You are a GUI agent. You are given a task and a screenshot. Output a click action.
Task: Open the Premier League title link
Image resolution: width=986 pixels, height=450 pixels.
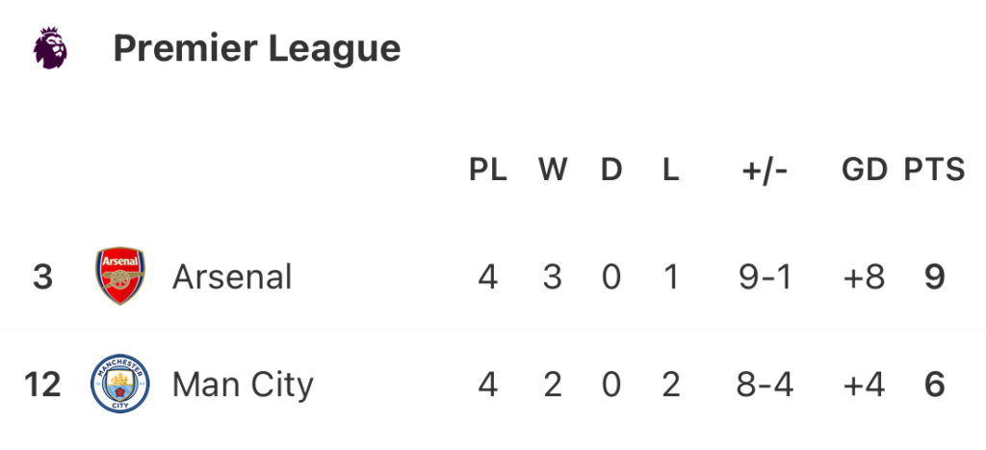[x=256, y=48]
